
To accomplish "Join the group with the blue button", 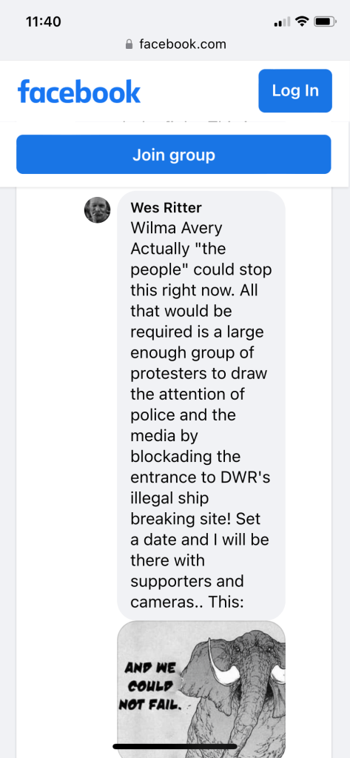I will [x=174, y=155].
